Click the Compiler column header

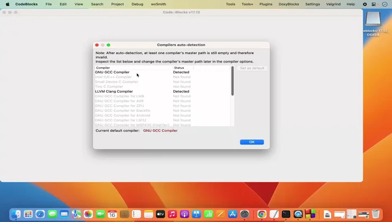point(133,68)
